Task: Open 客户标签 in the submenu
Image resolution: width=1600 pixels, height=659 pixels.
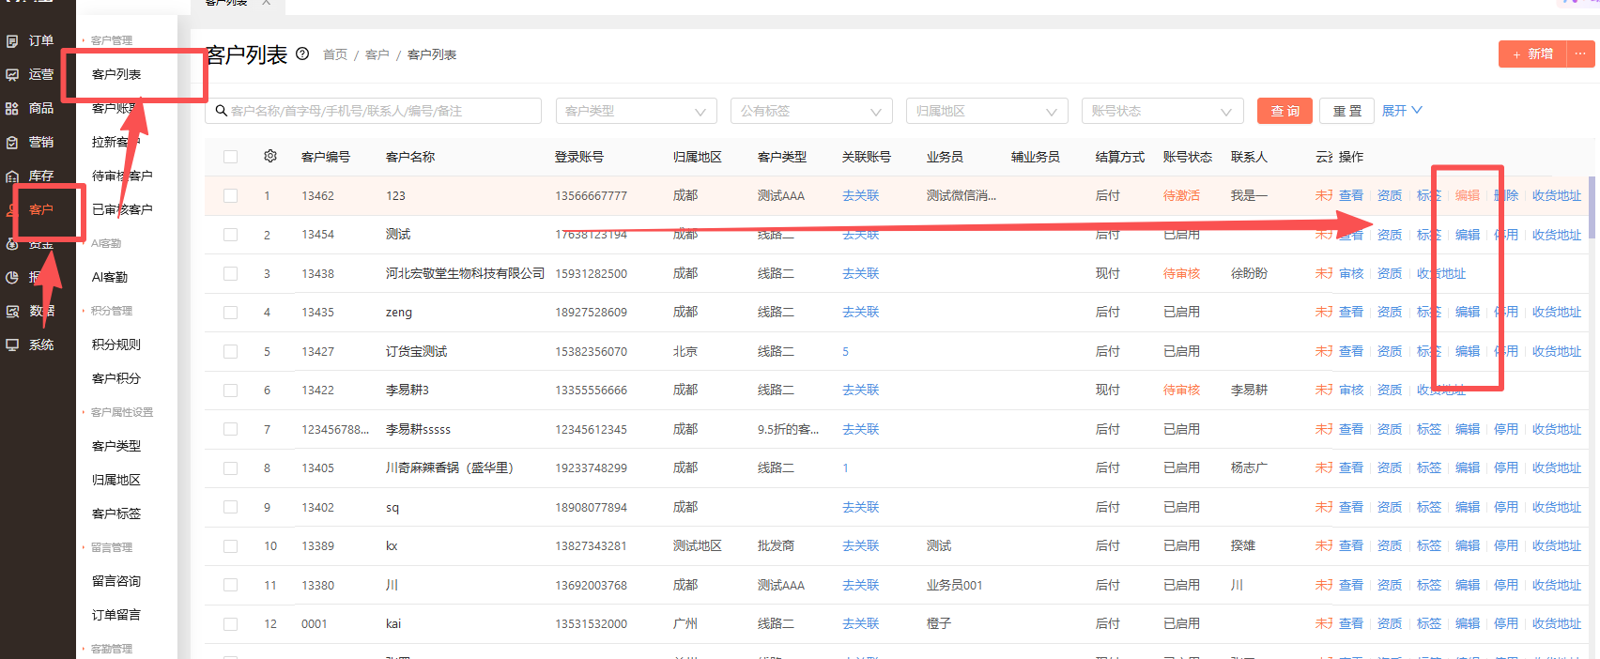Action: coord(116,513)
